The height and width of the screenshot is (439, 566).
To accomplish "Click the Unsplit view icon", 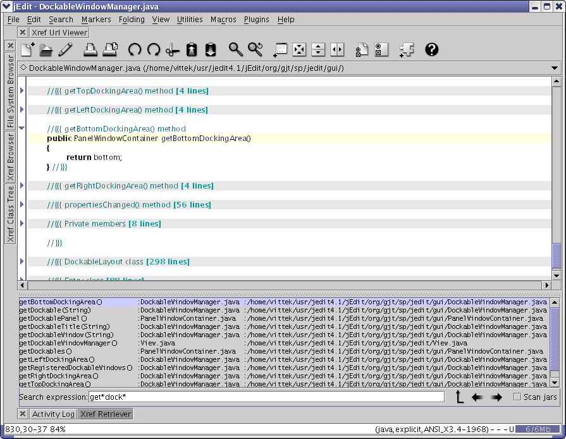I will [299, 49].
